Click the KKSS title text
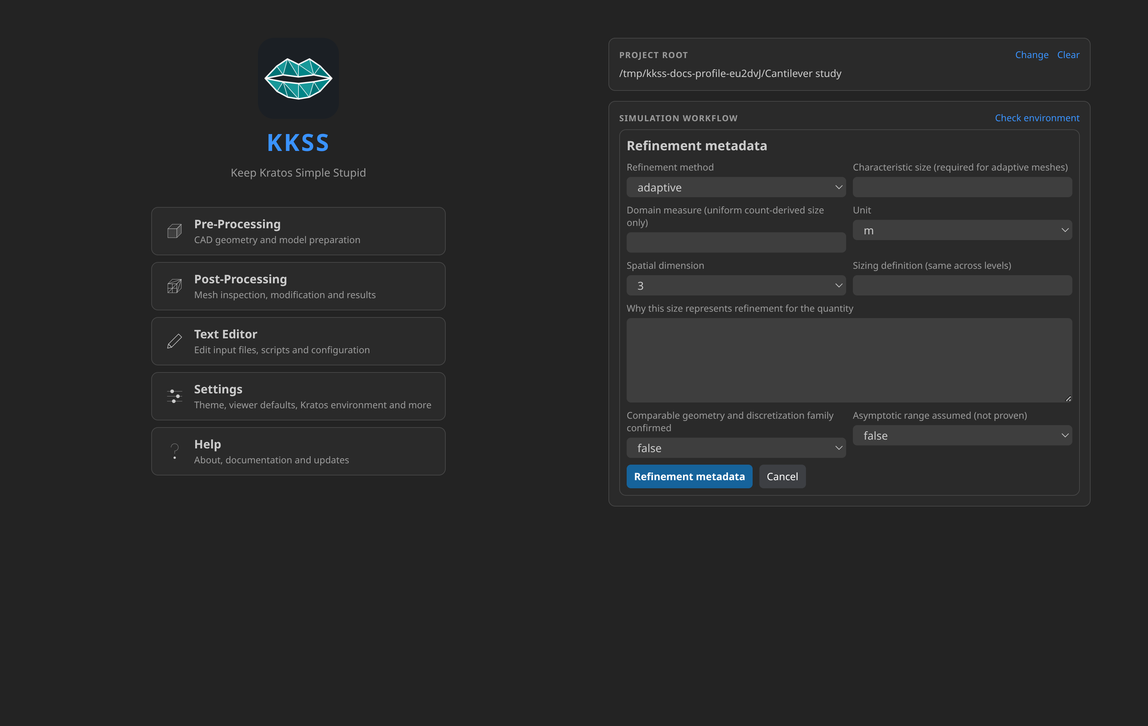The image size is (1148, 726). 298,143
